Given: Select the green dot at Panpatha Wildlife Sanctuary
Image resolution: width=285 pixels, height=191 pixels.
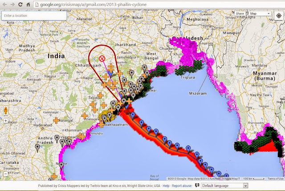Looking at the screenshot, I should click(x=74, y=43).
